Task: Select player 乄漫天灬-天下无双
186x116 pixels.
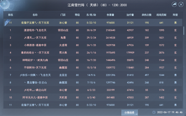Action: point(35,38)
